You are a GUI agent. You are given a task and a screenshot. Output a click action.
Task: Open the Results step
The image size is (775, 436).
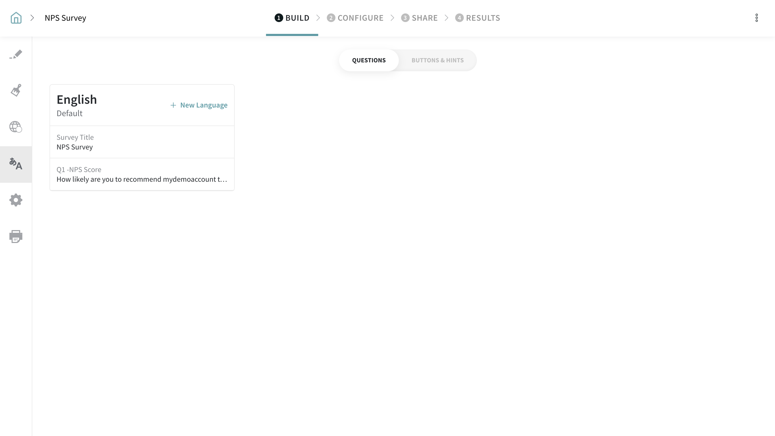point(477,18)
